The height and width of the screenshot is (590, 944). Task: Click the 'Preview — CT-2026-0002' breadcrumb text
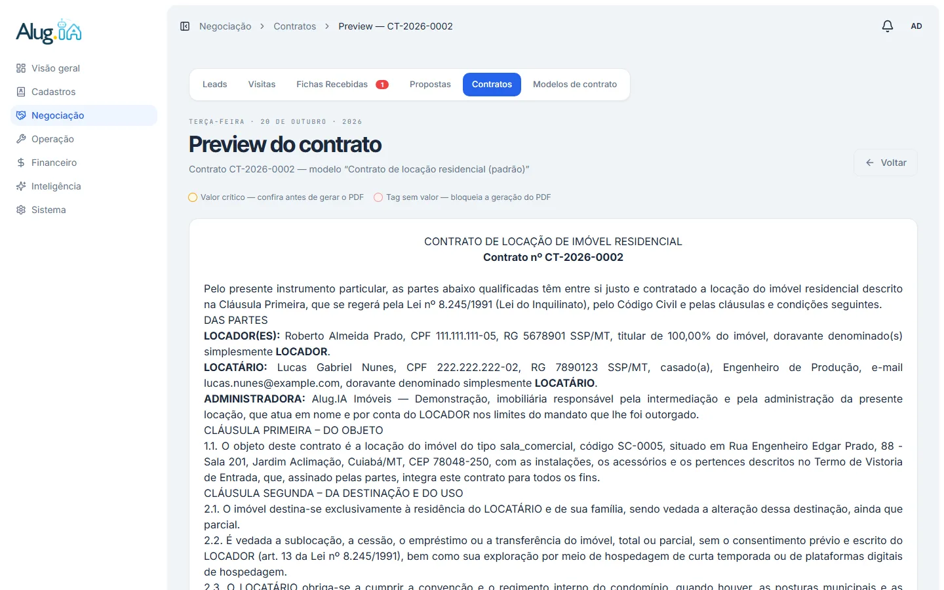[x=395, y=26]
